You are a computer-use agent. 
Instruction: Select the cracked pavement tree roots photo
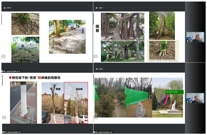click(x=67, y=37)
